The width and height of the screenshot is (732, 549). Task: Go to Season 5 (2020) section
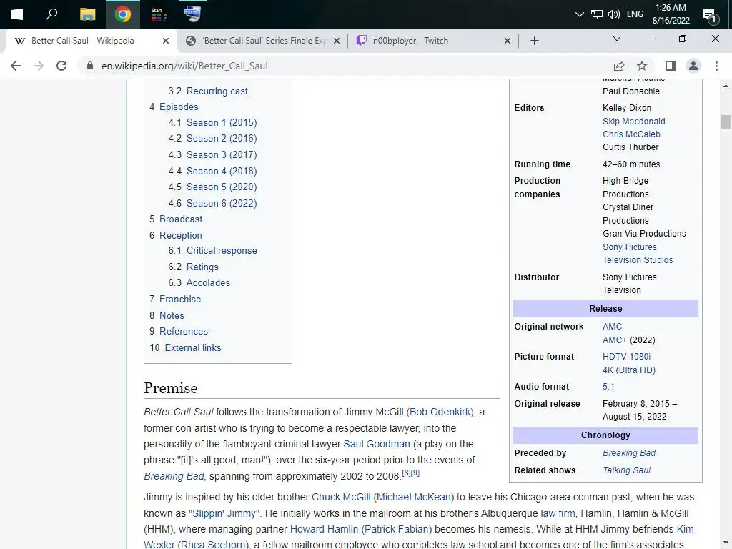coord(222,187)
